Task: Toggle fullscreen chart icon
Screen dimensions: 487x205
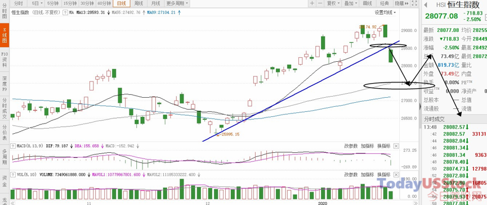Action: tap(414, 3)
